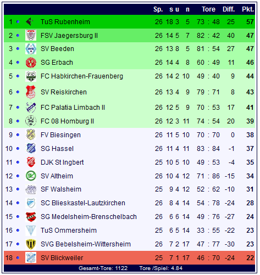Open the FC 08 Homburg II team link

(67, 121)
